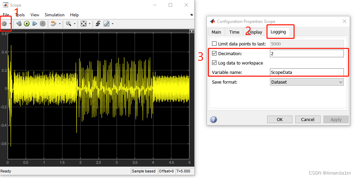Expand dropdown next to highlight block icon

pyautogui.click(x=60, y=24)
